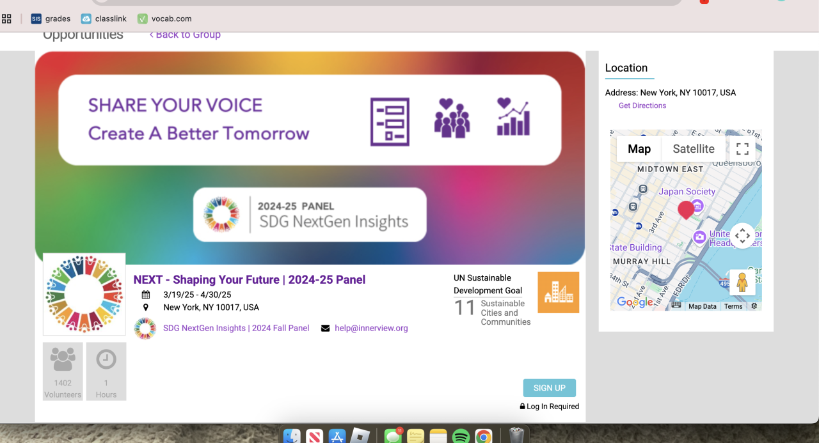The image size is (819, 443).
Task: Click the orange Sustainable Cities goal icon
Action: (x=558, y=292)
